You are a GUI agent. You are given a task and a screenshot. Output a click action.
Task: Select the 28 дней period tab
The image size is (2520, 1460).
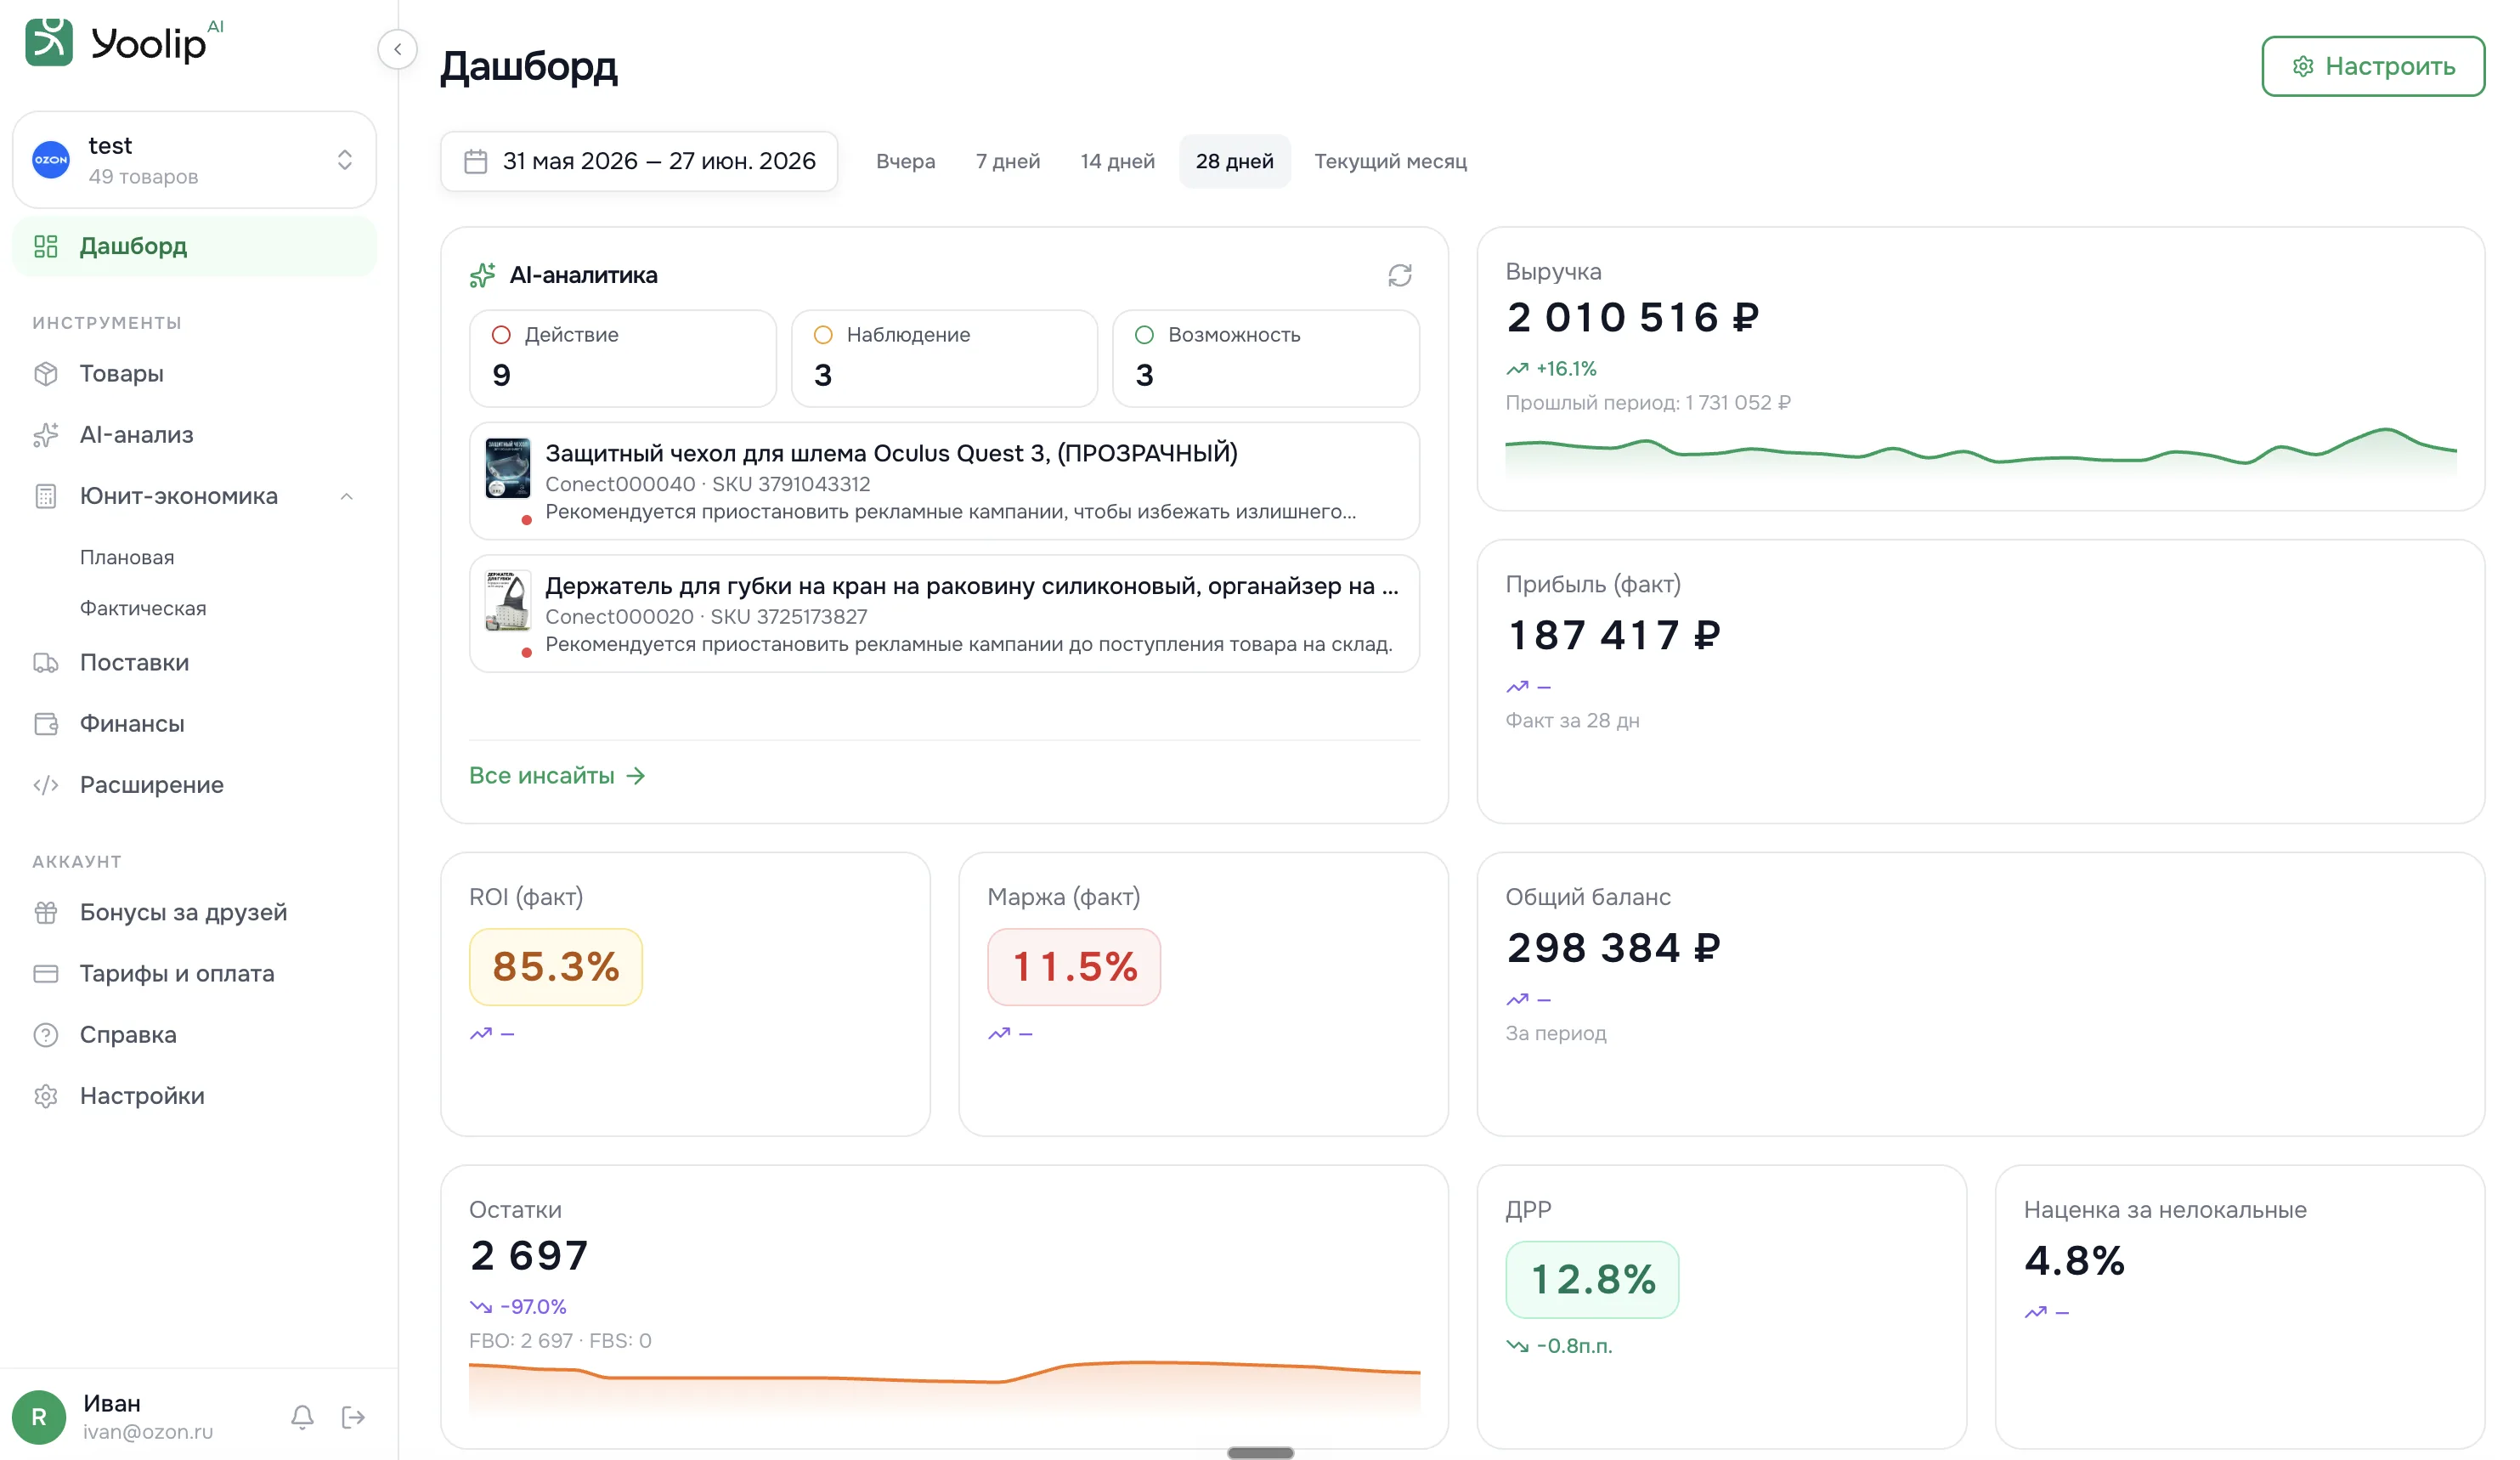click(1234, 161)
